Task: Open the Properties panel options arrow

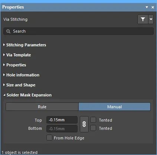Action: [x=147, y=7]
